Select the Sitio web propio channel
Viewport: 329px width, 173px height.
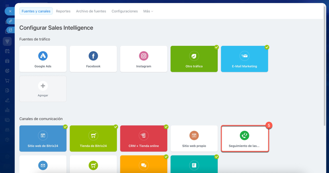coord(194,139)
